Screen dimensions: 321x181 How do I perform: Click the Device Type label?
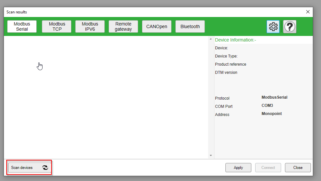[x=226, y=56]
